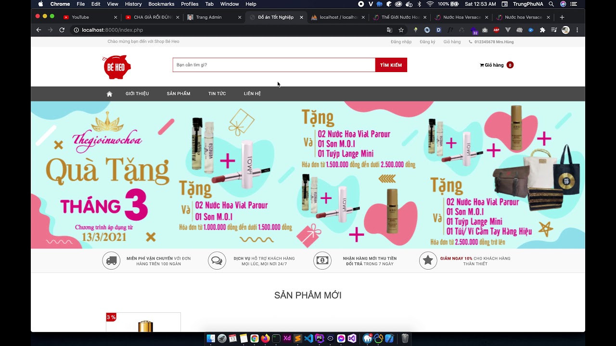Click the Quà Tặng Tháng 3 banner
The image size is (616, 346).
tap(308, 175)
